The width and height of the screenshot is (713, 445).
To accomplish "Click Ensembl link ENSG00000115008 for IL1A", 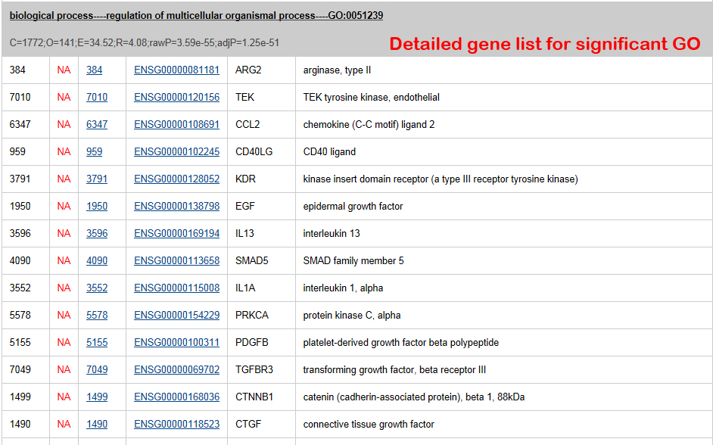I will (176, 288).
